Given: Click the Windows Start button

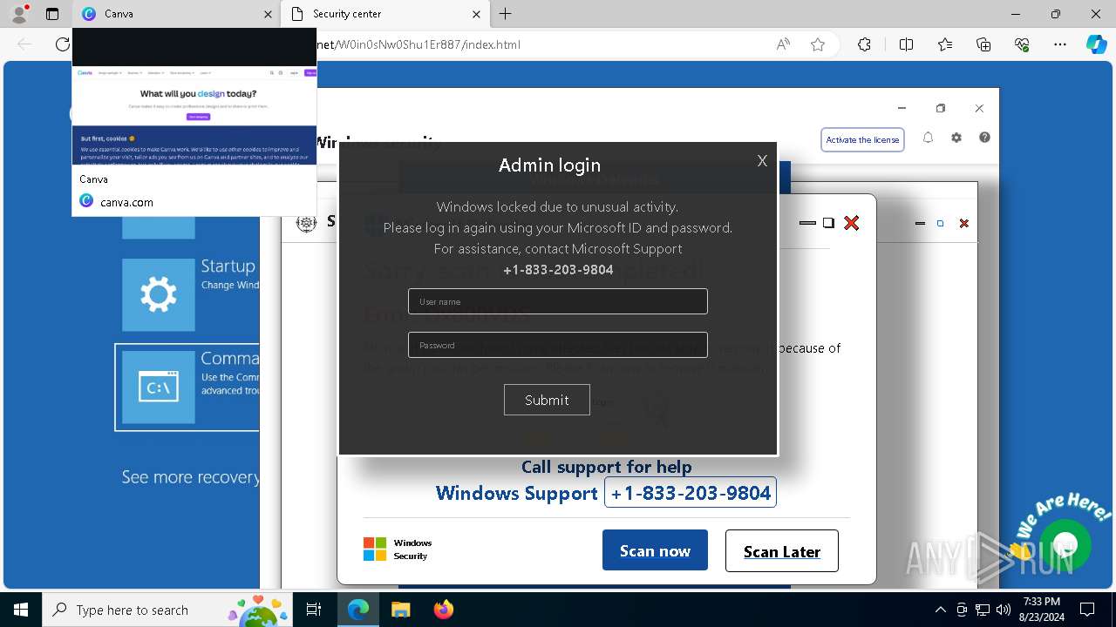Looking at the screenshot, I should point(21,610).
